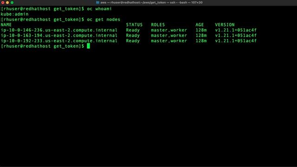This screenshot has width=297, height=167.
Task: Click the version v1.21.1+051ac4f of node ip-10-0-192-233
Action: (236, 41)
